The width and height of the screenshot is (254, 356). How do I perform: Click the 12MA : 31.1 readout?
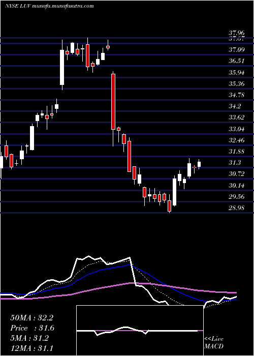31,348
